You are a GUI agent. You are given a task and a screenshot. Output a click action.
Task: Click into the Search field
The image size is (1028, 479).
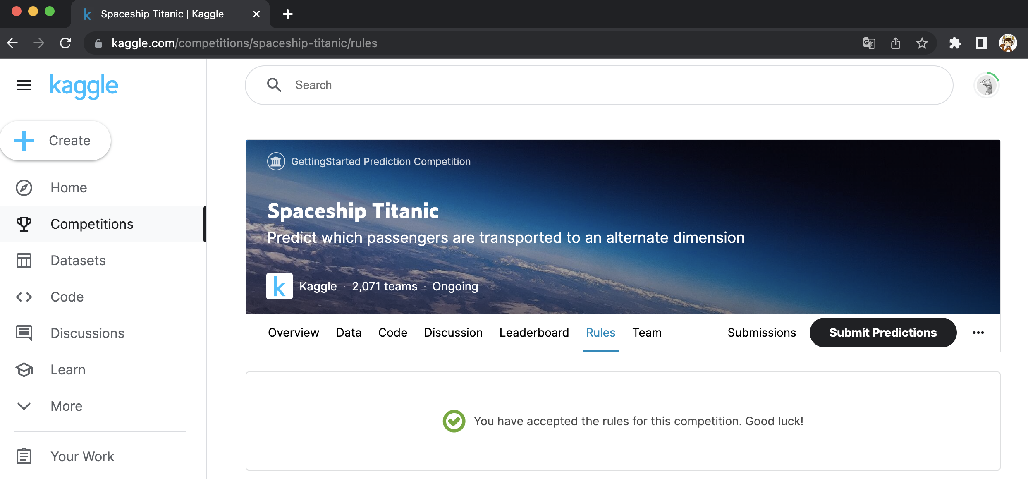599,85
